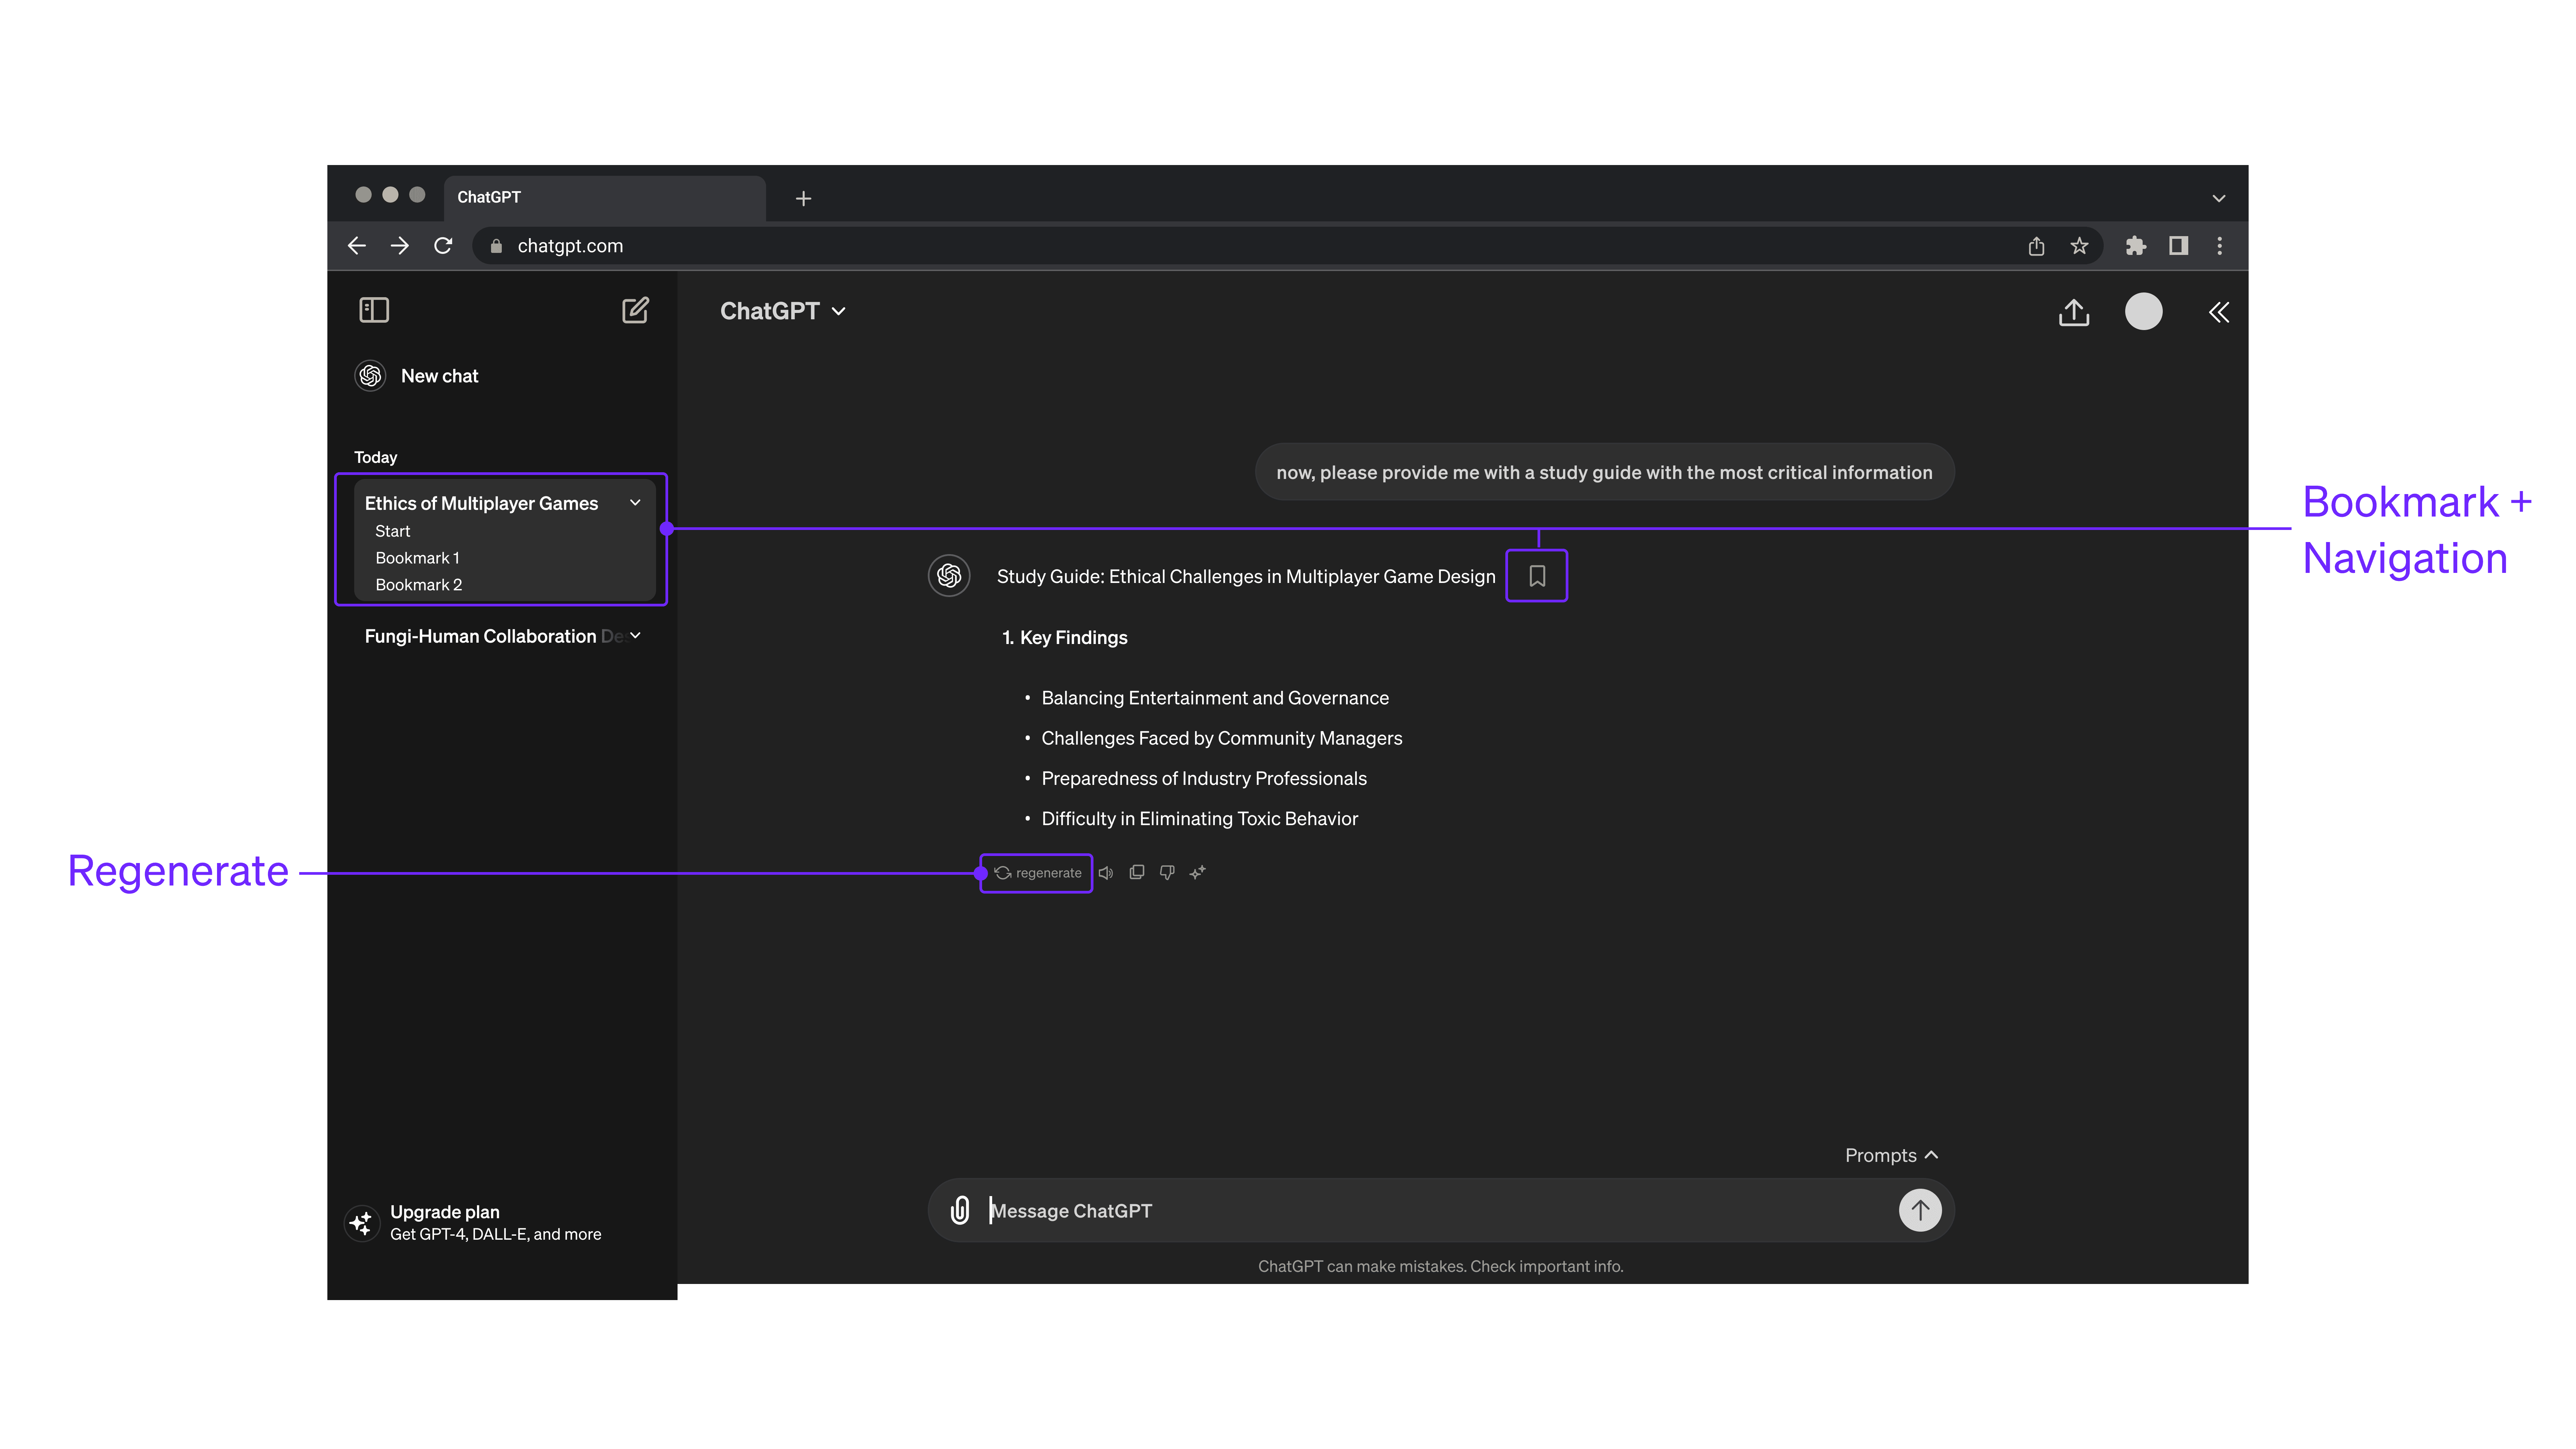
Task: Bookmark the Study Guide response
Action: click(1537, 576)
